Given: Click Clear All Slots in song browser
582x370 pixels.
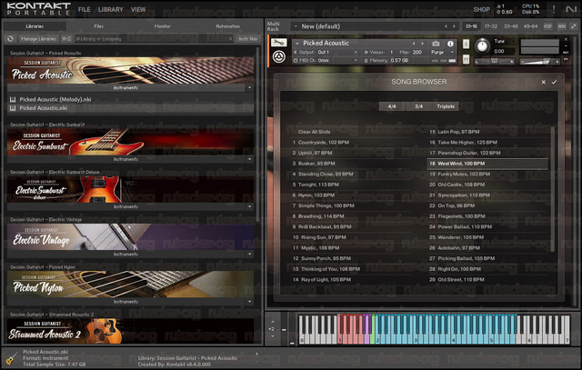Looking at the screenshot, I should (x=314, y=132).
